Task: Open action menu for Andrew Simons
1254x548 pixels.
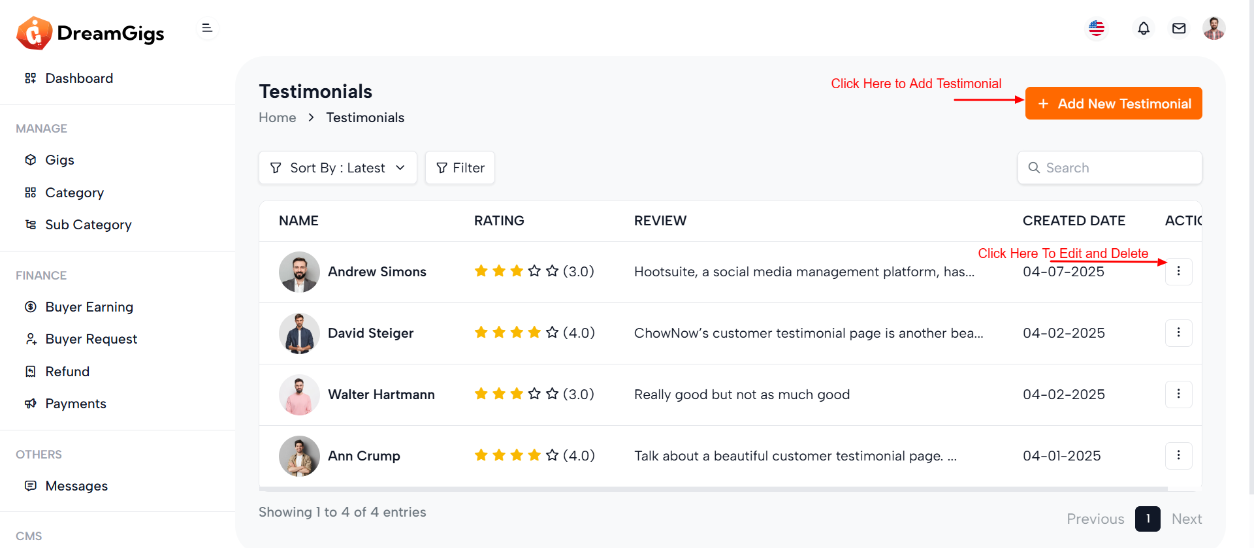Action: click(1178, 271)
